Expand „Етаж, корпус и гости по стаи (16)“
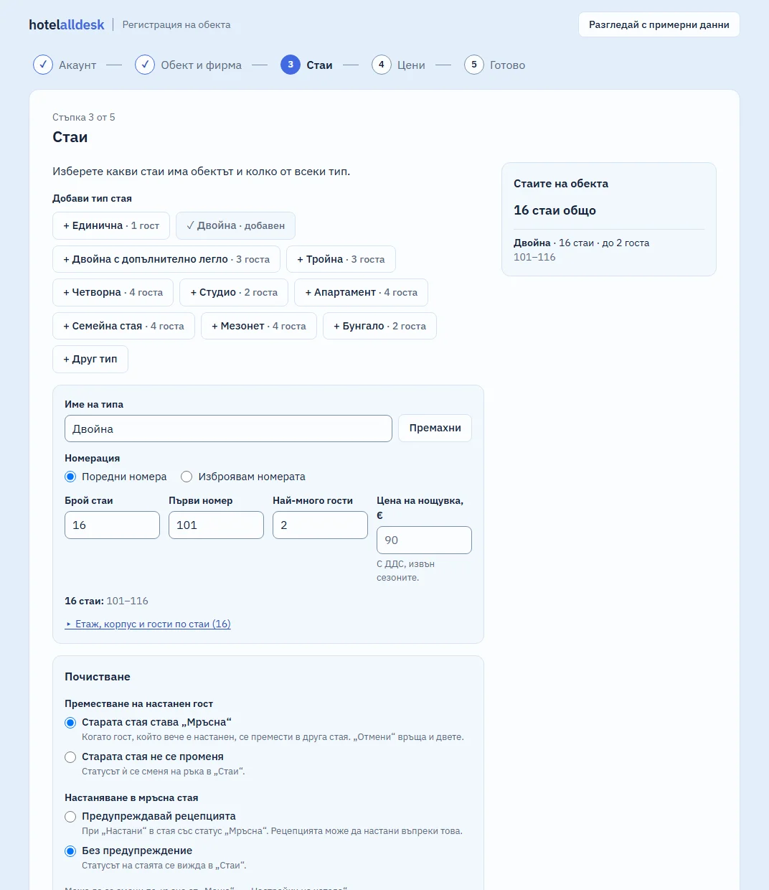This screenshot has width=769, height=890. [148, 624]
